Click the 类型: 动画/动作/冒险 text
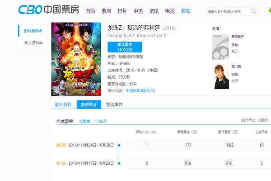Screen dimensions: 271x181 coord(125,57)
